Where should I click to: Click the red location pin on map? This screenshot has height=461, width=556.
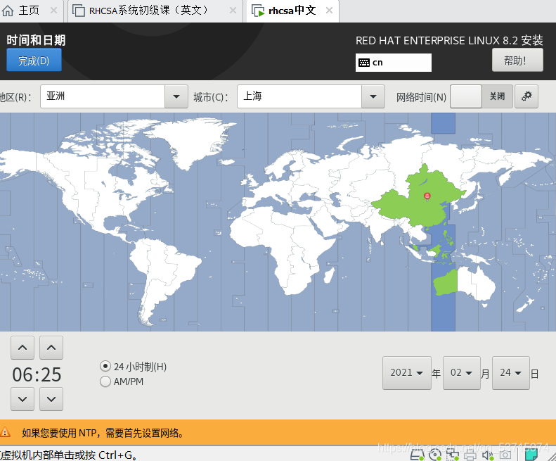[427, 197]
